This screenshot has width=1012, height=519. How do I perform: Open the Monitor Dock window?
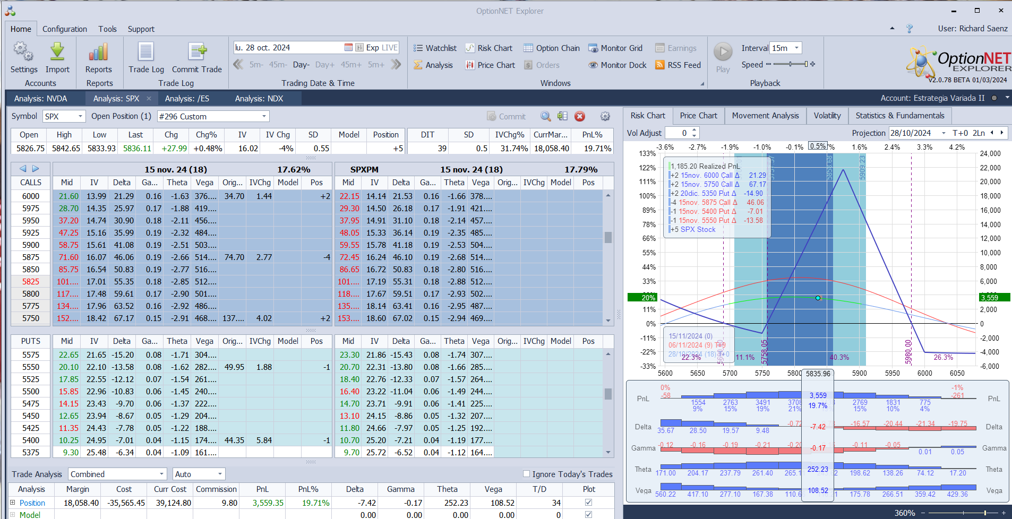pos(618,65)
